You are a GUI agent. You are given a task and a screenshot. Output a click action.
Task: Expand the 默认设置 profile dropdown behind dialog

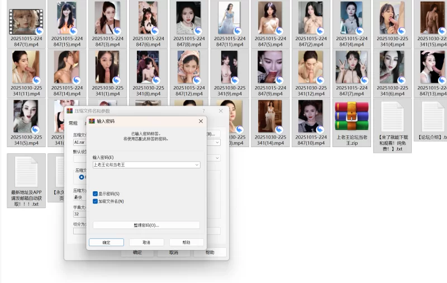(217, 158)
